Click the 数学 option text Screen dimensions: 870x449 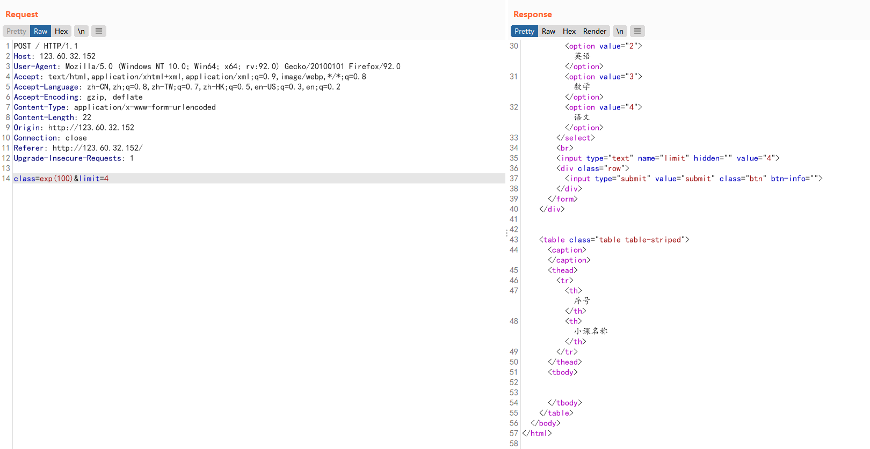click(x=582, y=87)
